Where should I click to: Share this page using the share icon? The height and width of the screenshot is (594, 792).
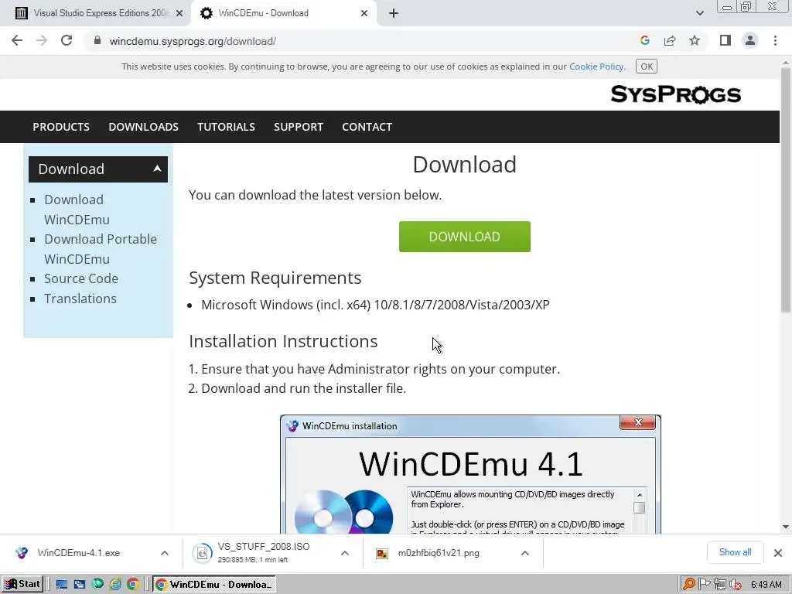pyautogui.click(x=670, y=41)
